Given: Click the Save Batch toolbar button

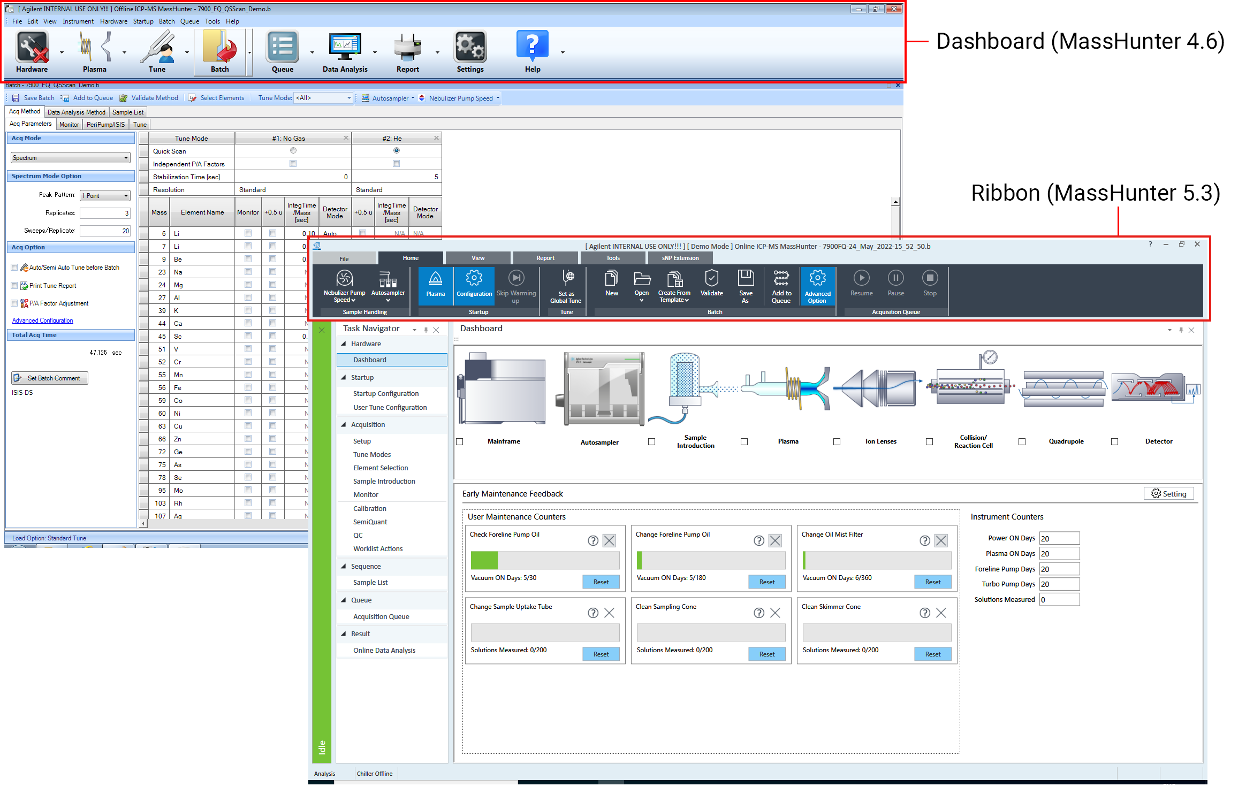Looking at the screenshot, I should 33,98.
